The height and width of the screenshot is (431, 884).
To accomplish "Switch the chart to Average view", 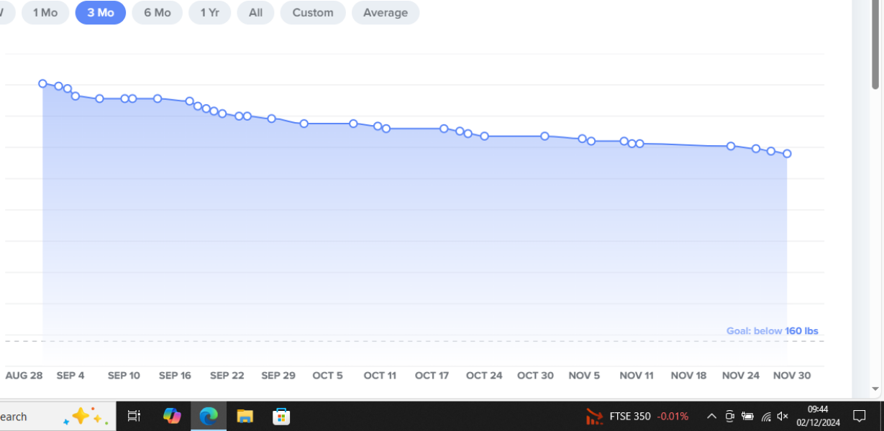I will [x=385, y=13].
